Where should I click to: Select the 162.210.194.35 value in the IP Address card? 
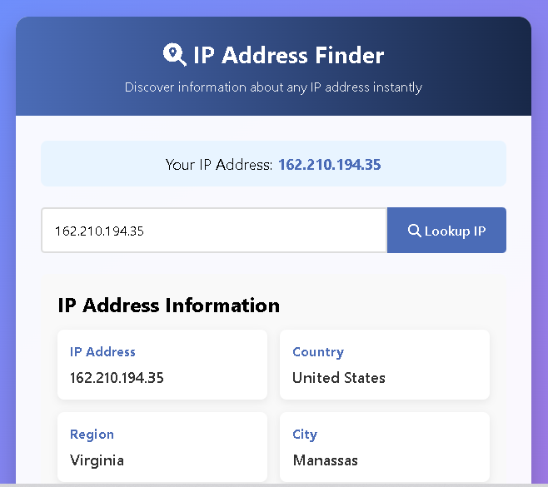[117, 377]
